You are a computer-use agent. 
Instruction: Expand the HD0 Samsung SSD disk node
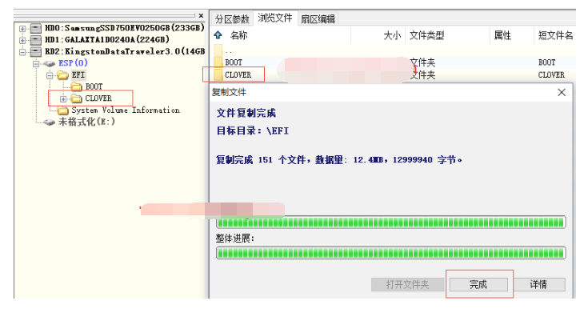pos(22,29)
